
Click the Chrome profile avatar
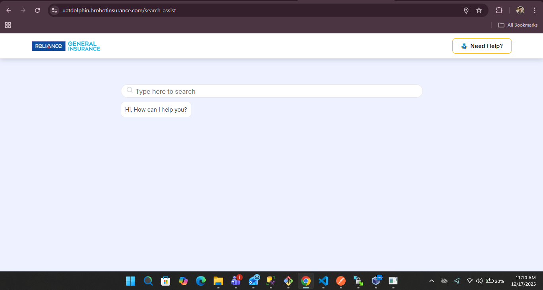520,10
